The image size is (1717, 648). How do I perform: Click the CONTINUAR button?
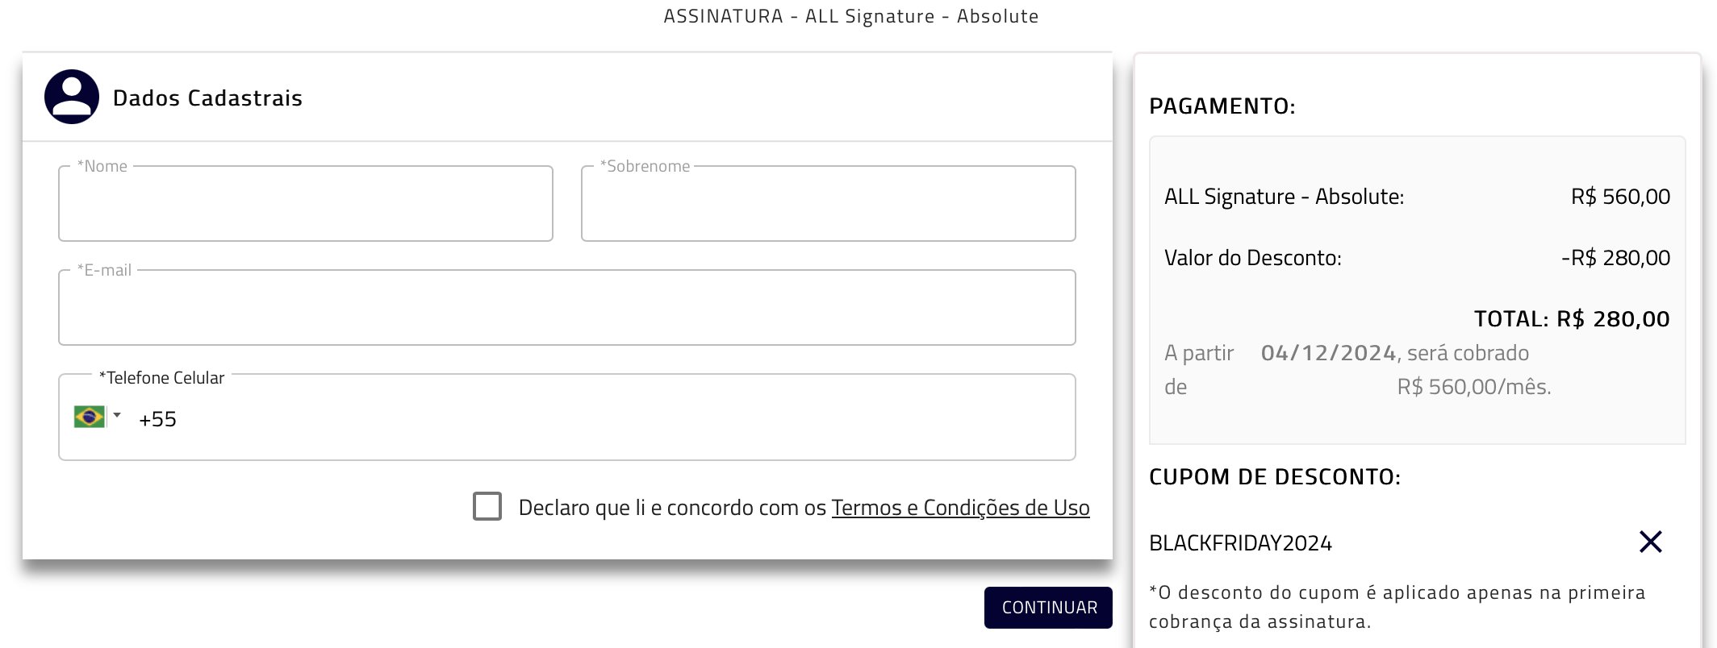tap(1048, 608)
